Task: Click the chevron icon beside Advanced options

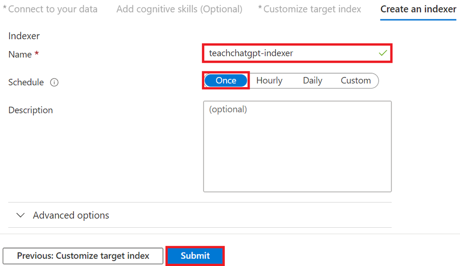Action: 20,215
